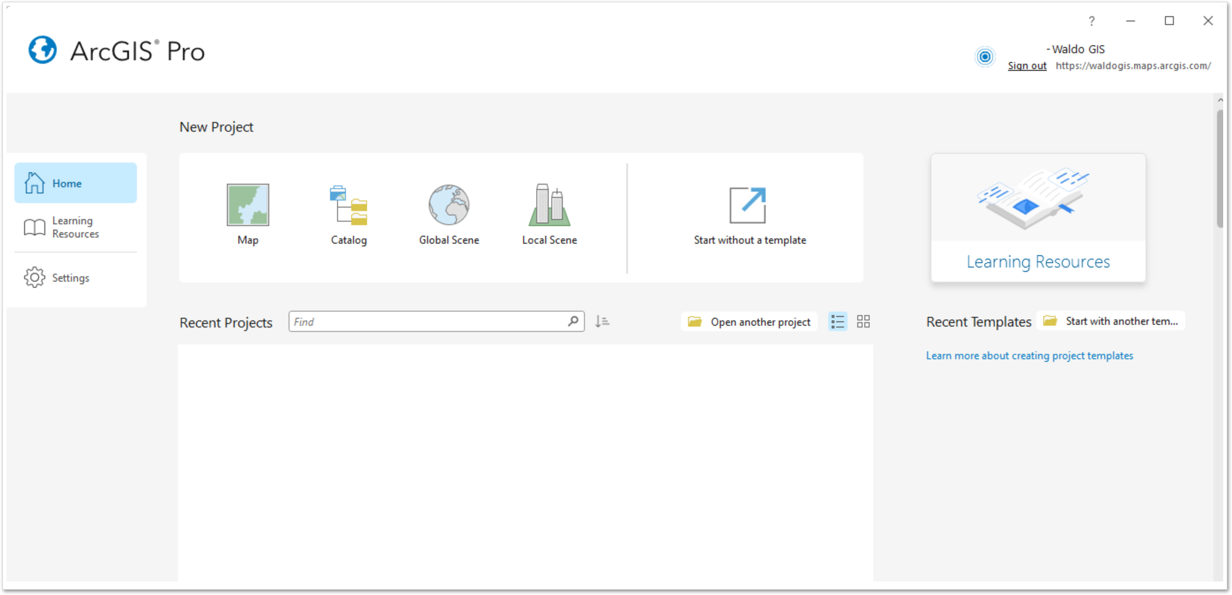The image size is (1232, 595).
Task: Sign out of the Waldo GIS account
Action: click(x=1027, y=66)
